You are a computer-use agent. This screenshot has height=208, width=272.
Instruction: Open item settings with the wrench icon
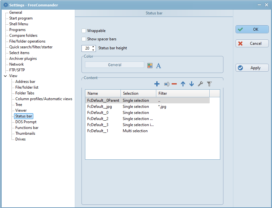pyautogui.click(x=200, y=84)
